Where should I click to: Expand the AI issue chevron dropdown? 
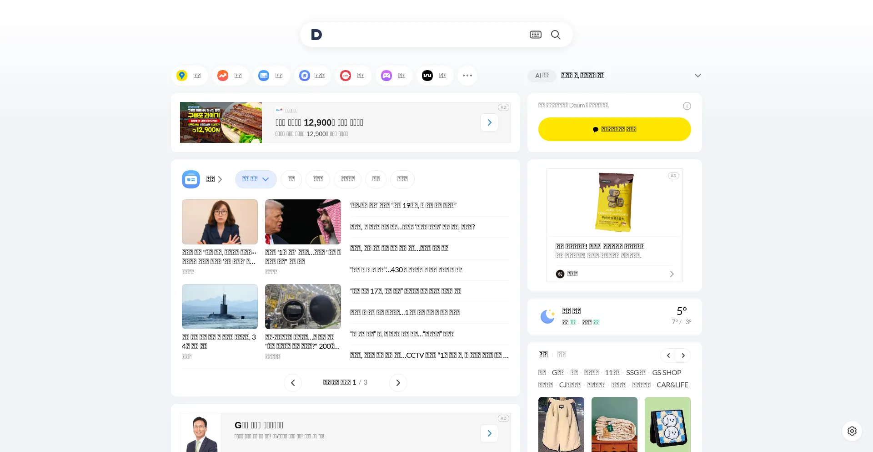pyautogui.click(x=697, y=76)
